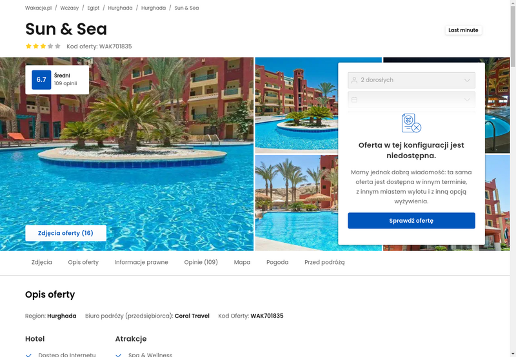Click the calendar icon in date field

coord(354,99)
